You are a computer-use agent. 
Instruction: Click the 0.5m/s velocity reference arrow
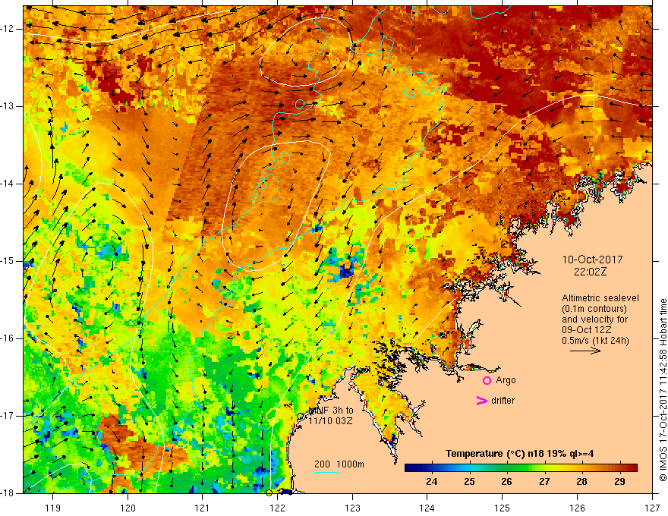tap(585, 351)
